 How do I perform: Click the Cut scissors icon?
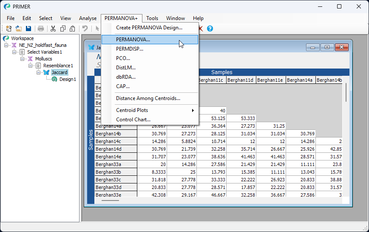click(x=53, y=29)
